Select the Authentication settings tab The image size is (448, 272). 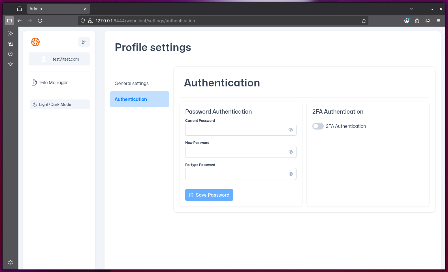coord(140,99)
